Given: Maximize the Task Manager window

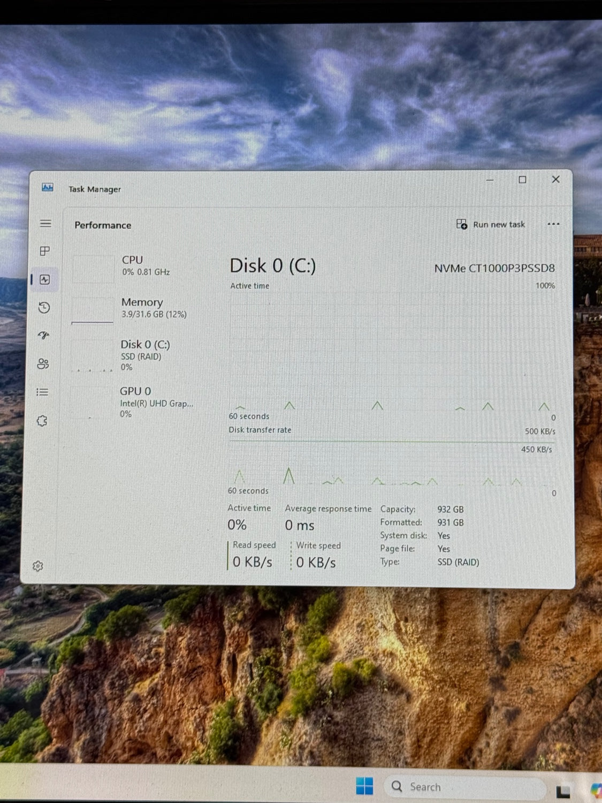Looking at the screenshot, I should (522, 180).
